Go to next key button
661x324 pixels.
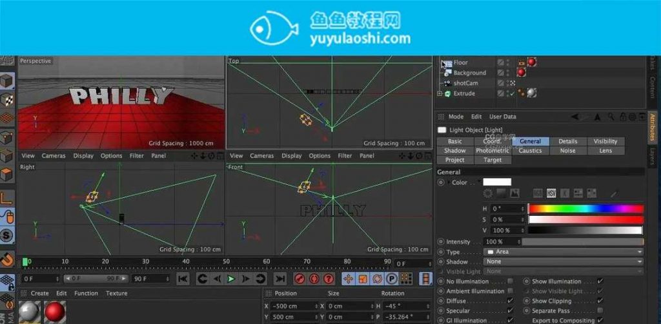(x=261, y=279)
